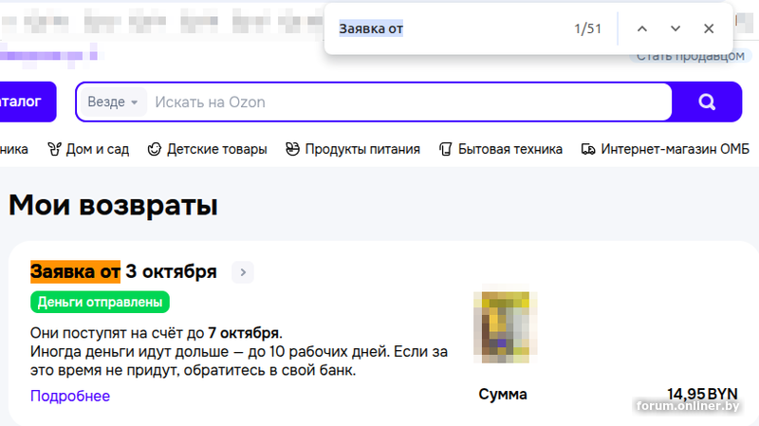Click the Бытовая техника appliance icon
Viewport: 759px width, 426px height.
pos(445,149)
